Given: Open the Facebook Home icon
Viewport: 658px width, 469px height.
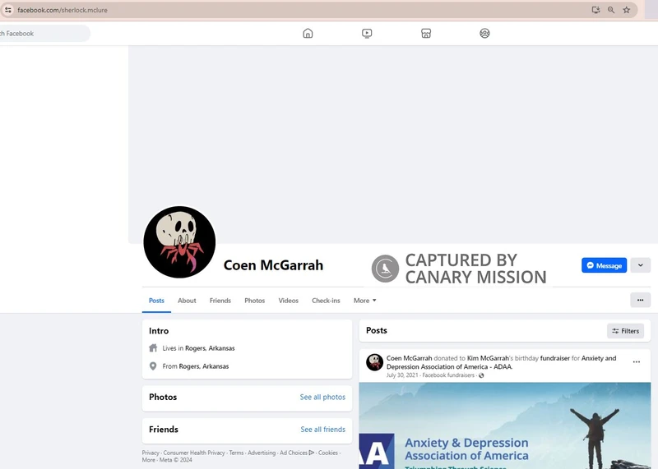Looking at the screenshot, I should (x=308, y=33).
